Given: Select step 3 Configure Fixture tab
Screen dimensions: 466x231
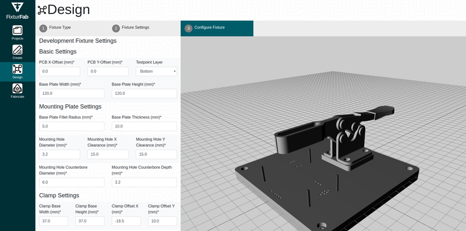Looking at the screenshot, I should tap(217, 28).
